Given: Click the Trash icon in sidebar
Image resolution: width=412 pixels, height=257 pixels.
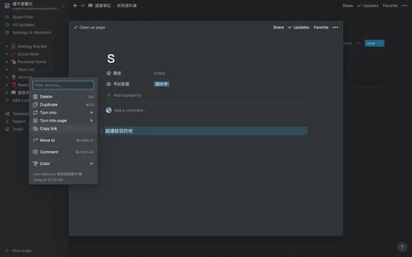Looking at the screenshot, I should (7, 129).
